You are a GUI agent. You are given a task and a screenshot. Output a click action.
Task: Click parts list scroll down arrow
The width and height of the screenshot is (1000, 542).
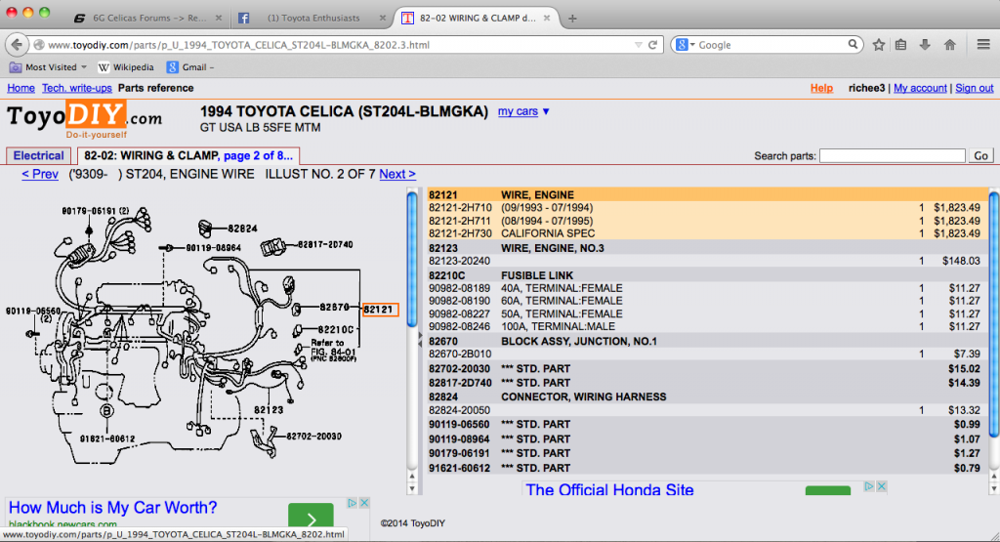point(994,488)
